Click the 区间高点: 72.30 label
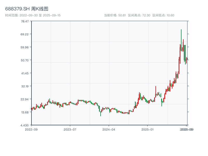Screen dimensions: 208x156 (x=139, y=15)
